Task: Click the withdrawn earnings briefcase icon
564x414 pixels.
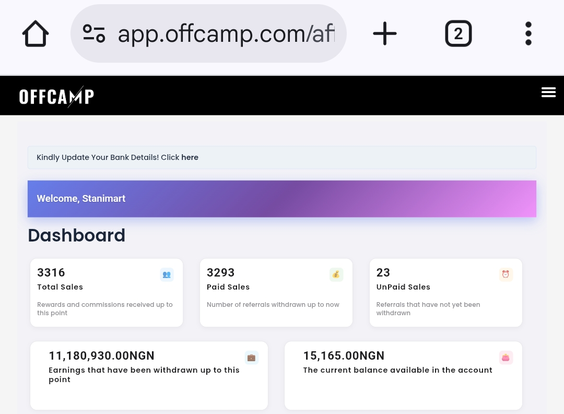Action: click(x=251, y=358)
